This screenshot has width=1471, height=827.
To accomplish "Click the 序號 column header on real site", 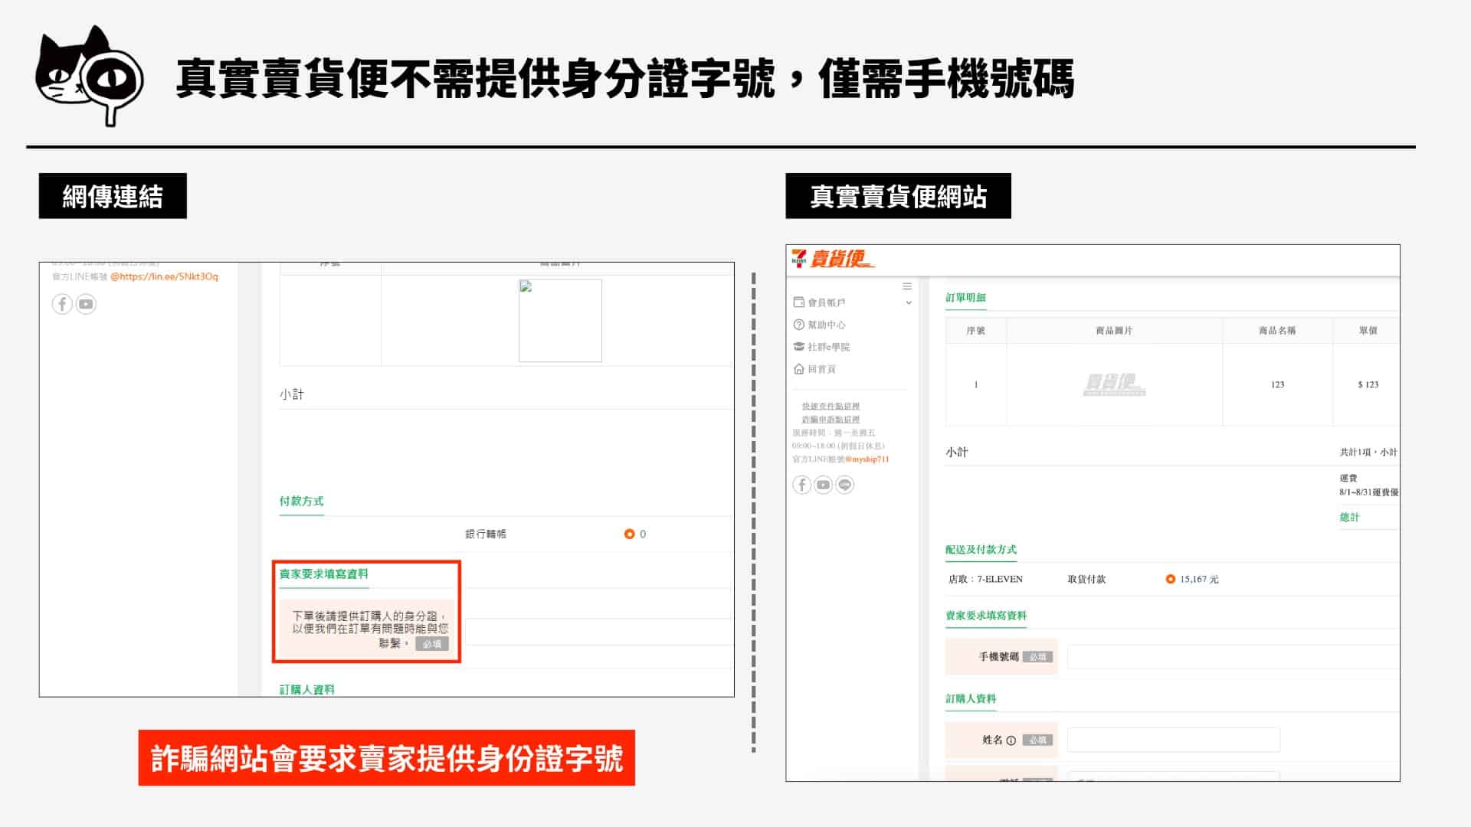I will pos(975,331).
